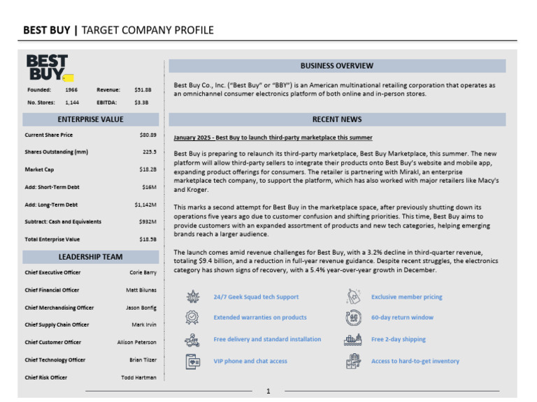
Task: Select Free 2-day shipping text
Action: pyautogui.click(x=399, y=339)
